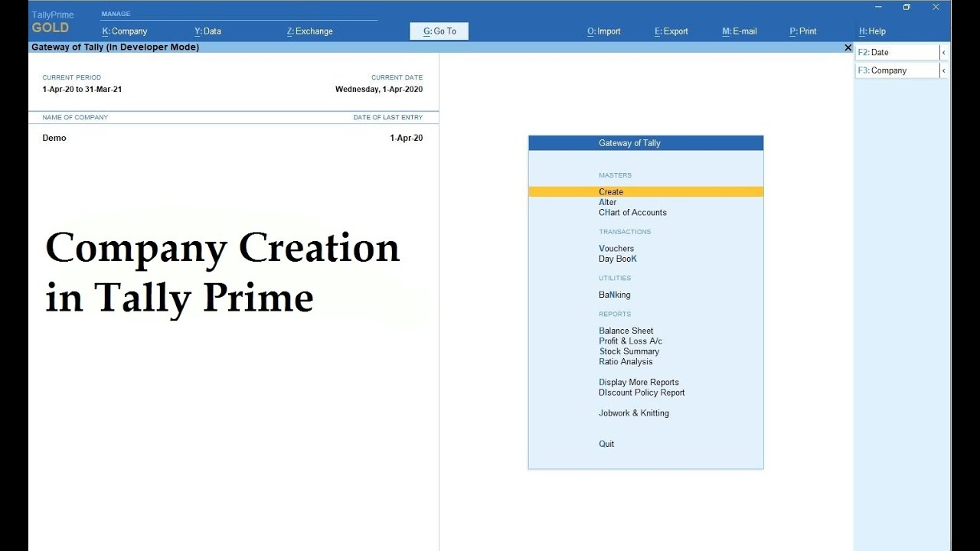The height and width of the screenshot is (551, 980).
Task: Open the K: Company menu
Action: (x=124, y=31)
